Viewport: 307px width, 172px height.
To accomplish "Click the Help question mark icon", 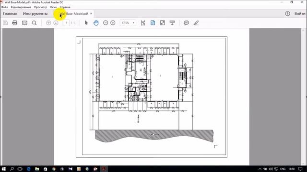I will pyautogui.click(x=287, y=13).
